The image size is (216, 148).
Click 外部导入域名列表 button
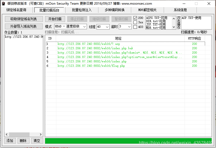24,26
